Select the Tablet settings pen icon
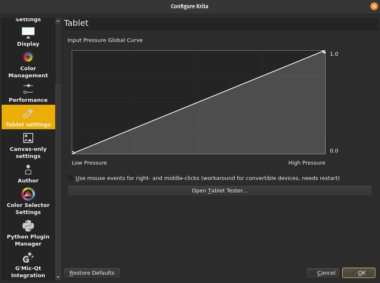This screenshot has width=380, height=283. pyautogui.click(x=28, y=113)
